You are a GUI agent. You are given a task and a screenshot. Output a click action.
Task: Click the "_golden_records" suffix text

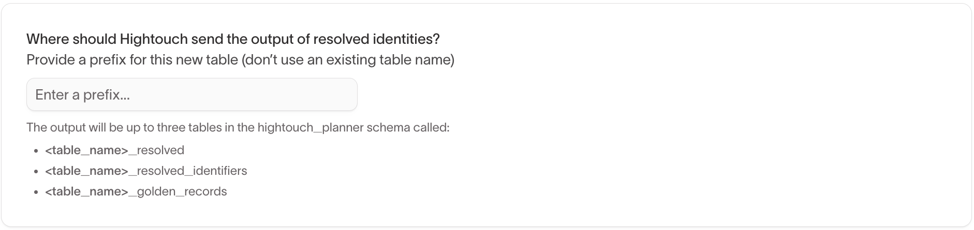click(x=178, y=192)
